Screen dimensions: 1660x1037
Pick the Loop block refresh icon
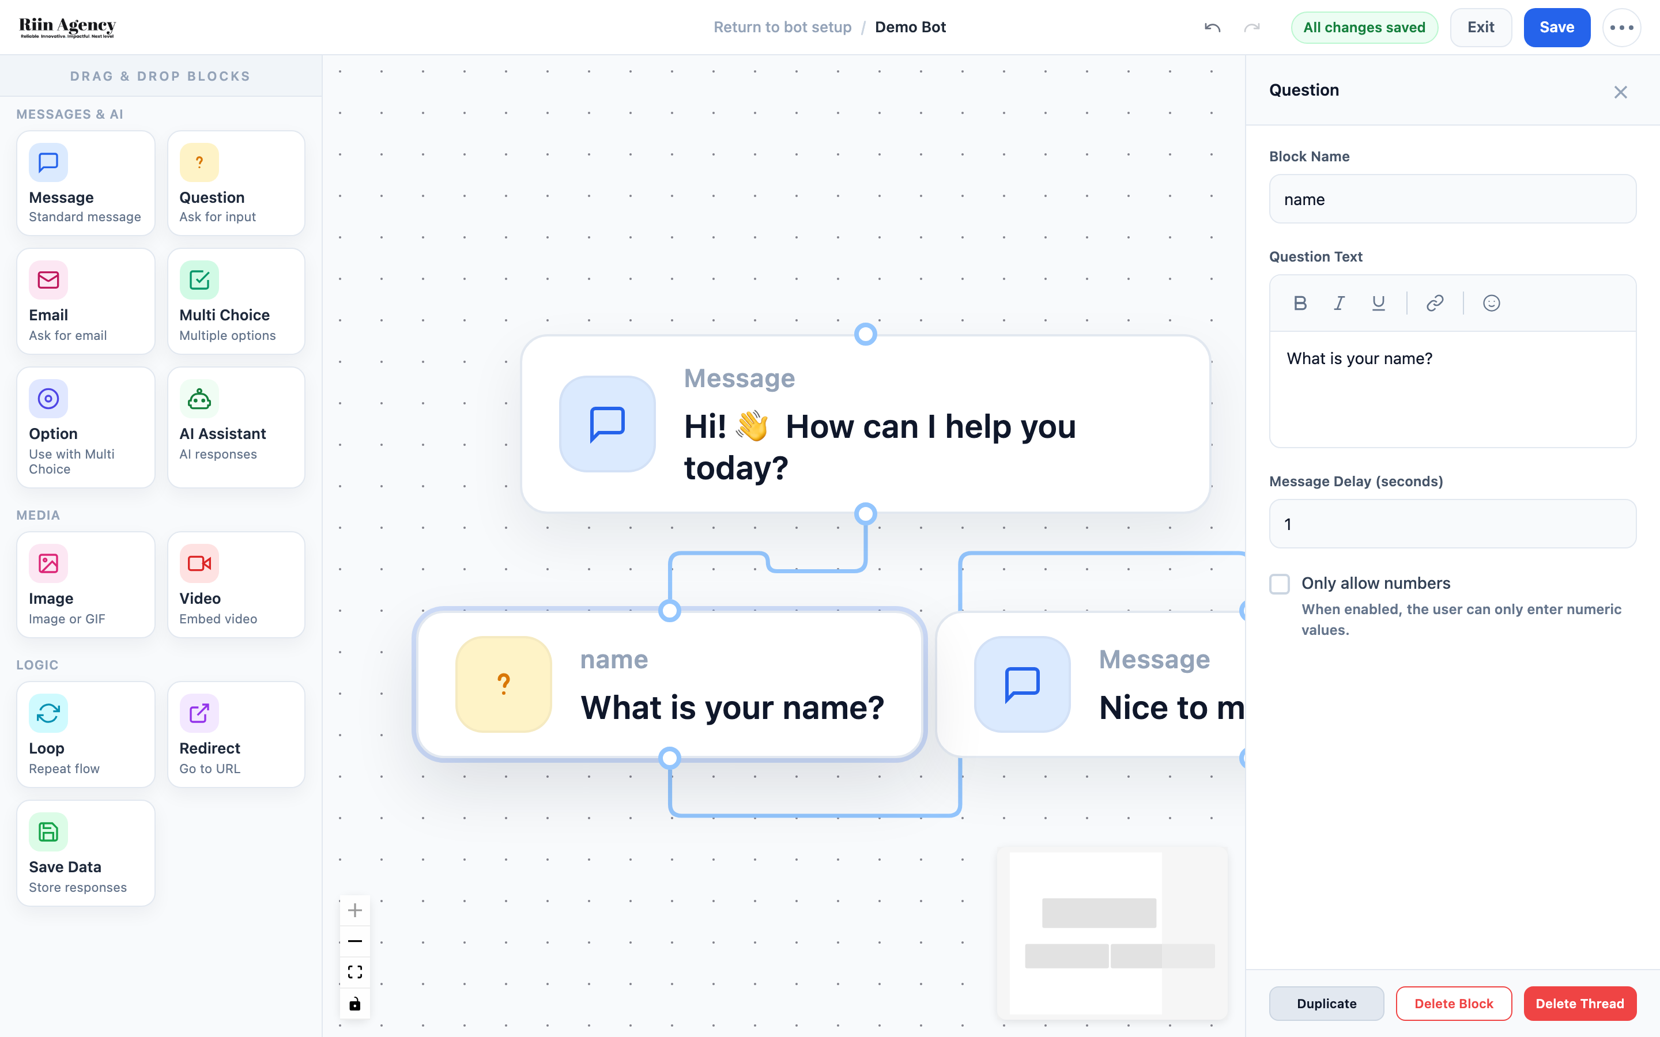click(x=48, y=713)
